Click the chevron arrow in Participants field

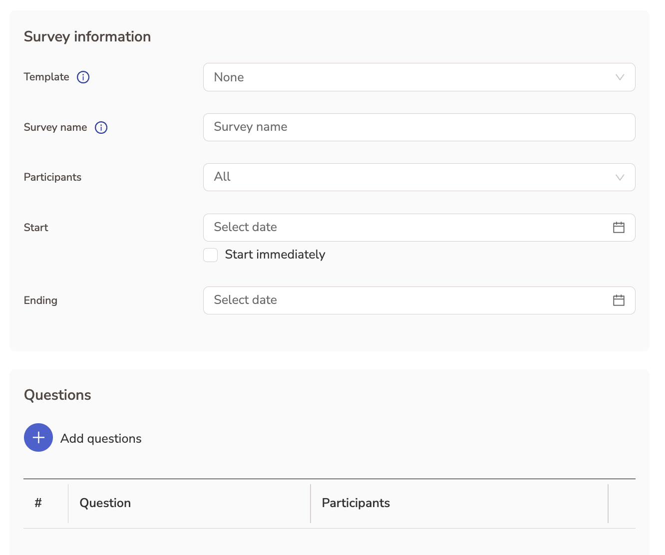coord(620,178)
